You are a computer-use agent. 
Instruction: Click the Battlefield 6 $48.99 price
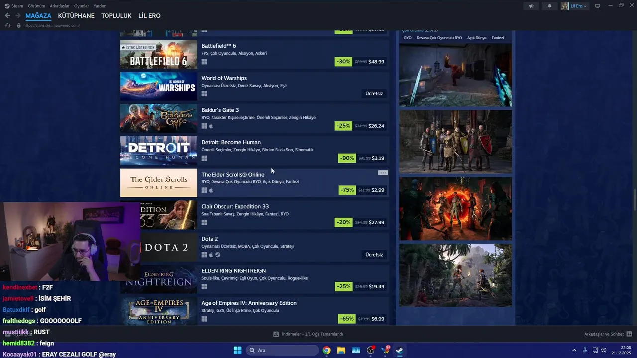pyautogui.click(x=376, y=62)
